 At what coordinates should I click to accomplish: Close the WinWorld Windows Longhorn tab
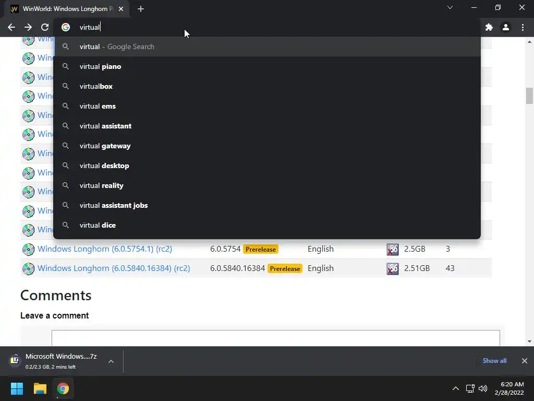121,9
